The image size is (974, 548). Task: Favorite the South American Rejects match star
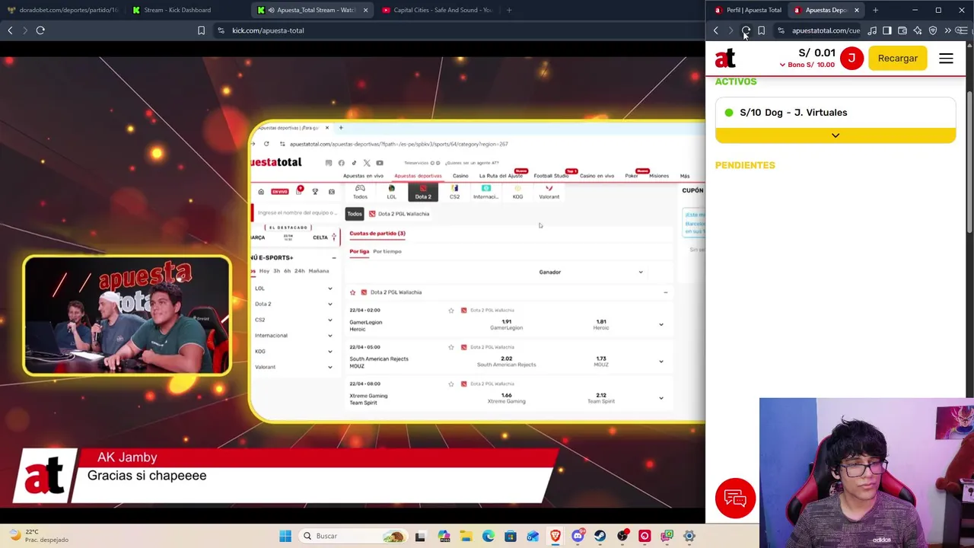pyautogui.click(x=451, y=347)
